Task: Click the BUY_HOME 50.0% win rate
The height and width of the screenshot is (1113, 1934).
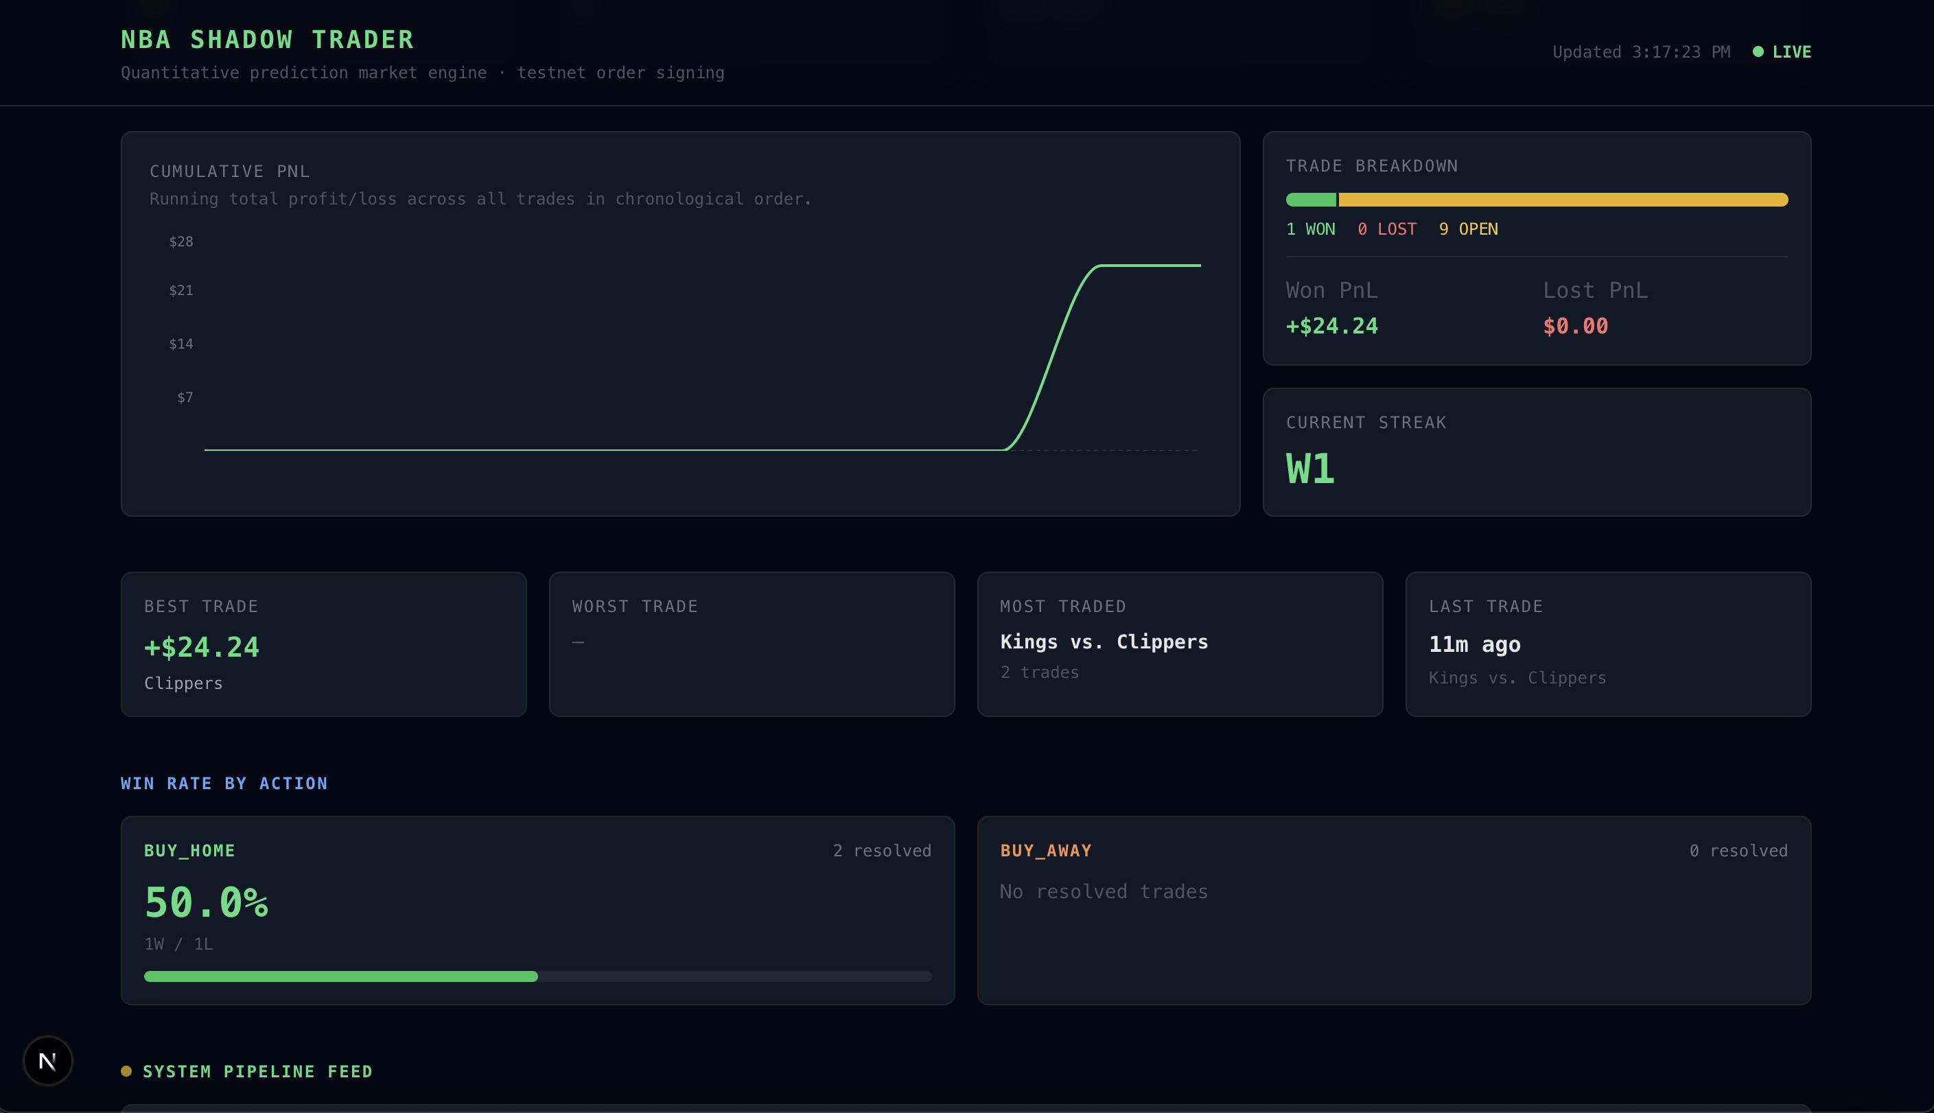Action: (x=207, y=902)
